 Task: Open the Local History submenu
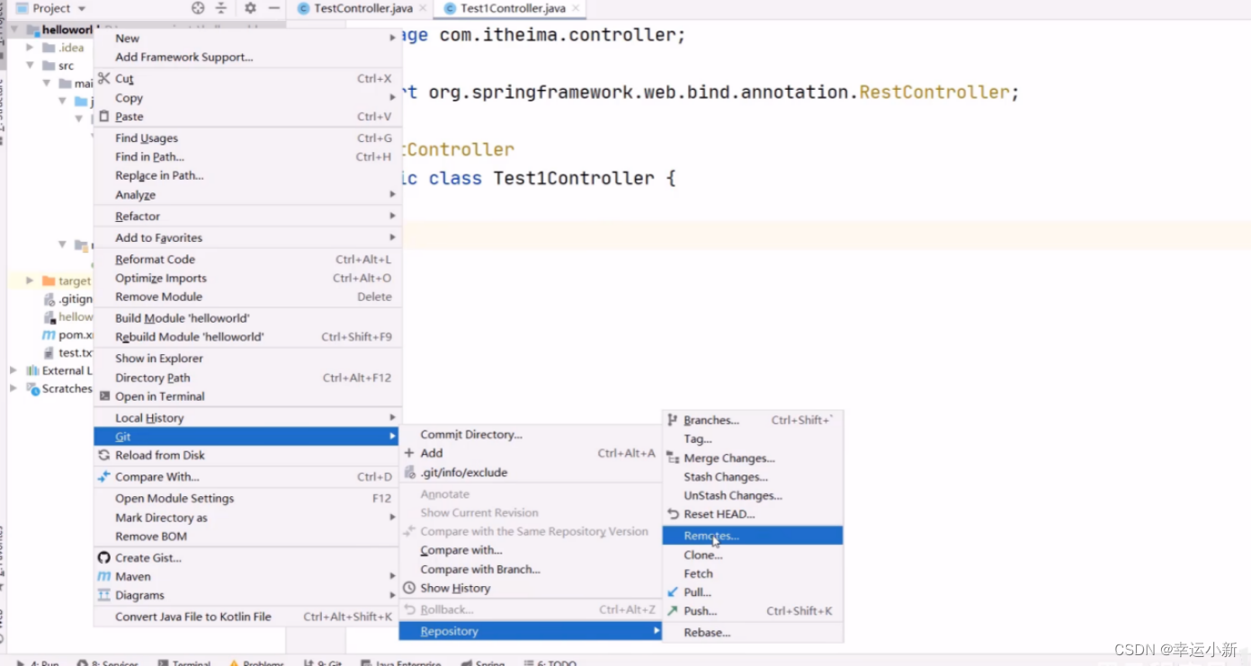click(247, 417)
